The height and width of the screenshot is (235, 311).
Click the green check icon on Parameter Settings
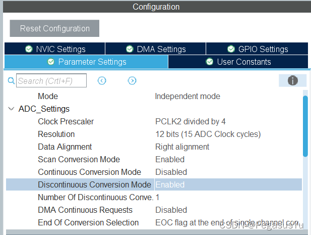[51, 62]
